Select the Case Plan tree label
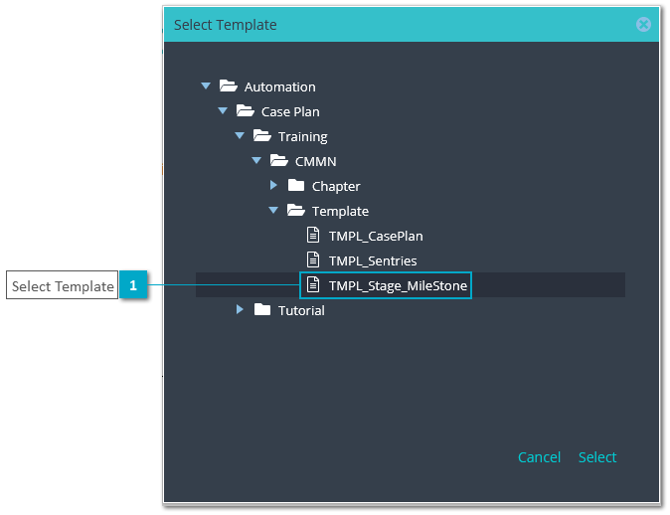The image size is (670, 515). (x=290, y=111)
